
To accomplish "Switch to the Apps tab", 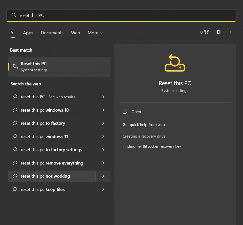I will pos(28,33).
